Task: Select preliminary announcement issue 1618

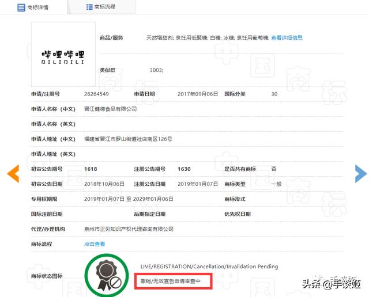Action: [x=91, y=169]
